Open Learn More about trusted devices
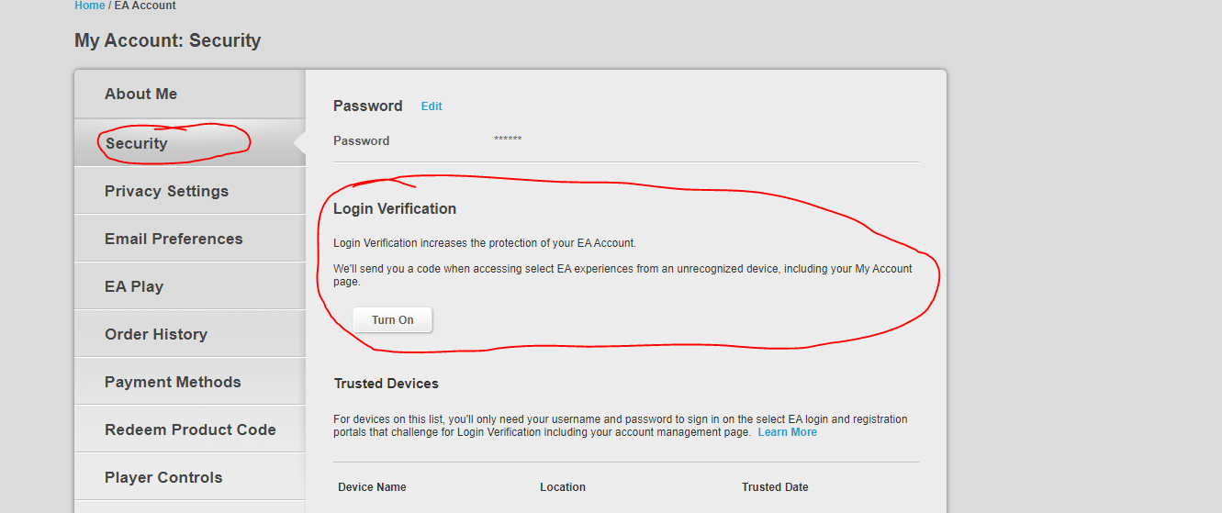Screen dimensions: 1222x513 (x=787, y=432)
